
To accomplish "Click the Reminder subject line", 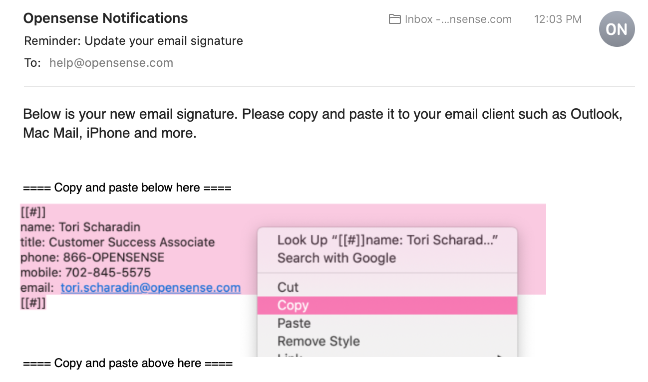I will (x=134, y=41).
